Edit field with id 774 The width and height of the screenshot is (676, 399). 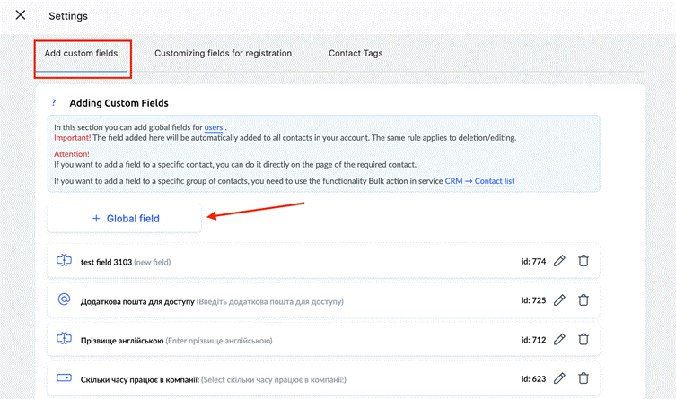click(x=559, y=261)
